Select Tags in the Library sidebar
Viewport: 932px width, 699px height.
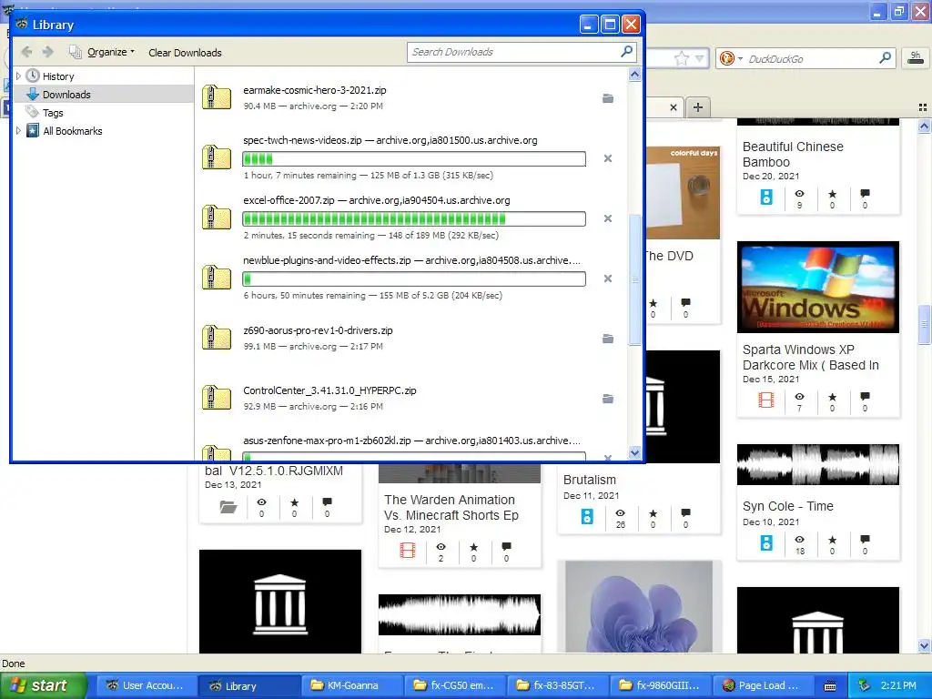tap(53, 112)
